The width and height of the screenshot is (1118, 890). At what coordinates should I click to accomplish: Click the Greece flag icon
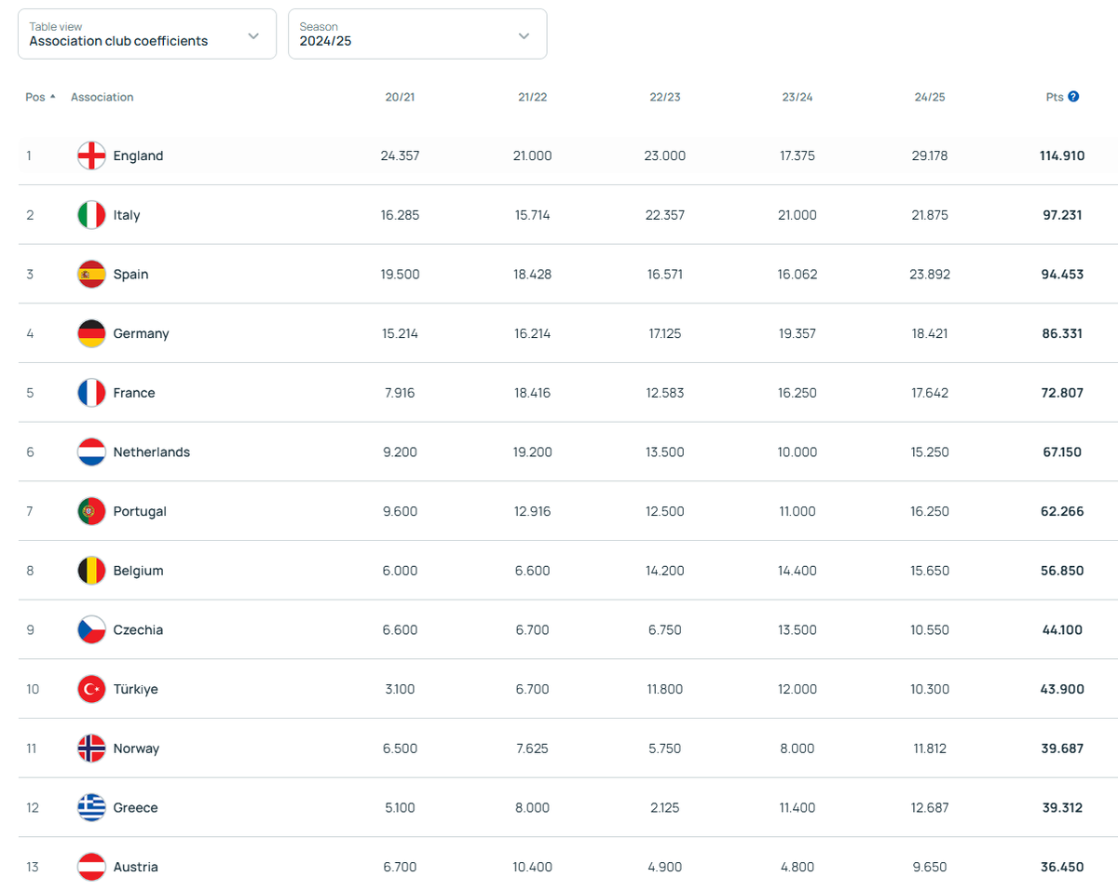click(91, 808)
